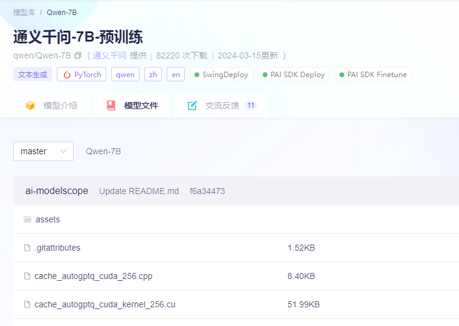Select the 模型文件 tab

pyautogui.click(x=132, y=105)
